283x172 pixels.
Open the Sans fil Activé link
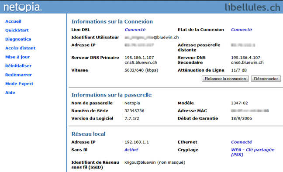tap(131, 150)
